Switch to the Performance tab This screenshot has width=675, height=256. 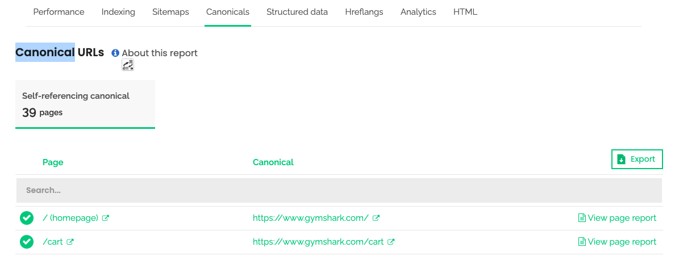pos(59,12)
